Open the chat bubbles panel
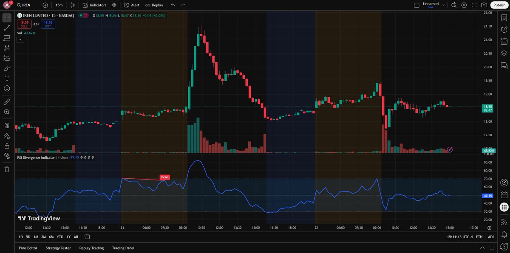The height and width of the screenshot is (253, 510). (x=504, y=65)
